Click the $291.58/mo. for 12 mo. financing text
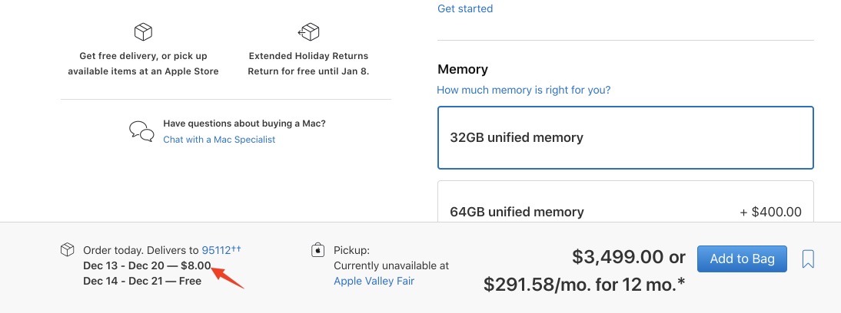Image resolution: width=841 pixels, height=313 pixels. coord(584,285)
